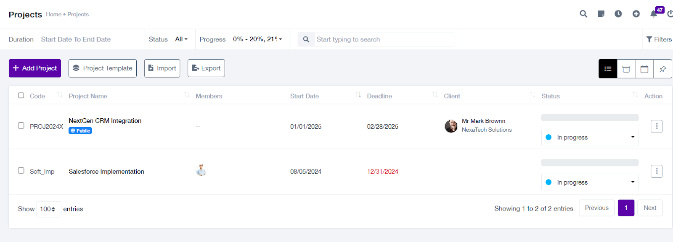Click Showing 1 to 2 of 2 entries text

click(534, 208)
